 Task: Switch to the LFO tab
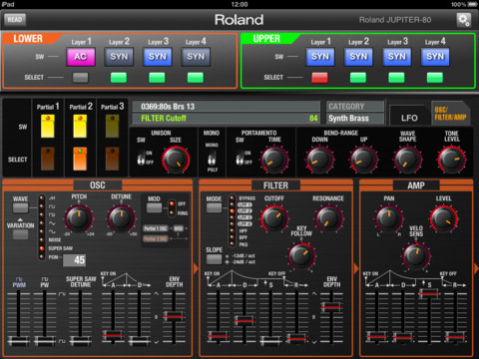tap(409, 118)
